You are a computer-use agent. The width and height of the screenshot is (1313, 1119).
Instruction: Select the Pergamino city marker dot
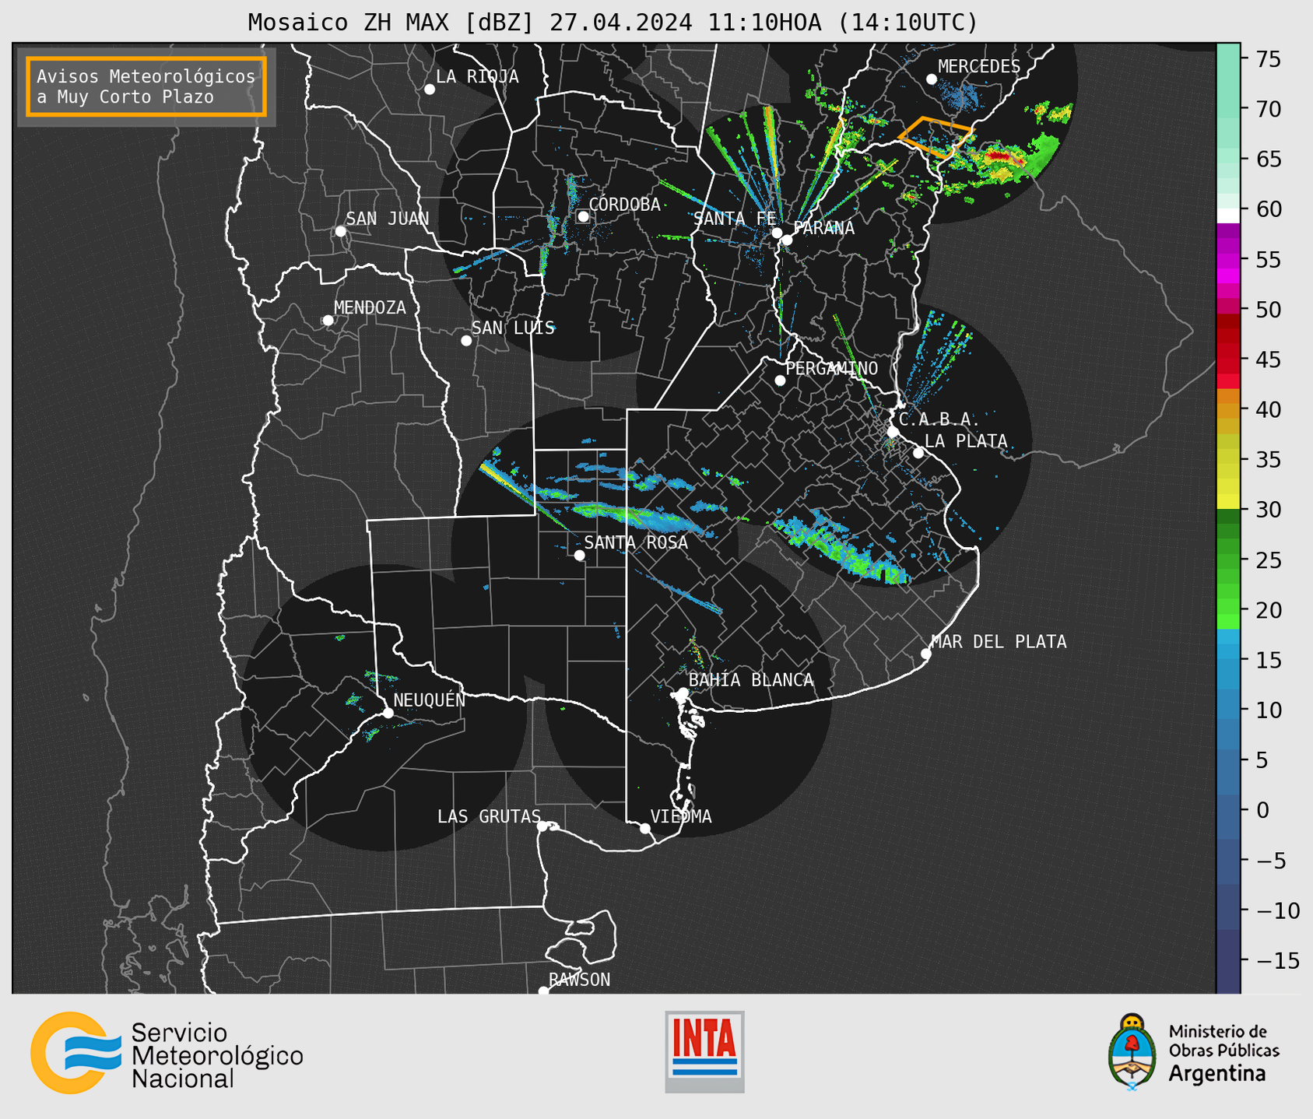(x=780, y=381)
